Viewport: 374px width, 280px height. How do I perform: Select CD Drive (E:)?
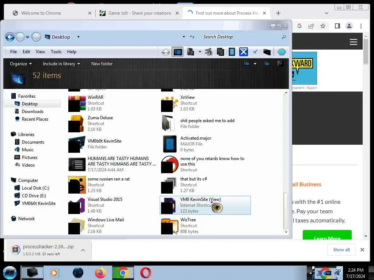34,196
